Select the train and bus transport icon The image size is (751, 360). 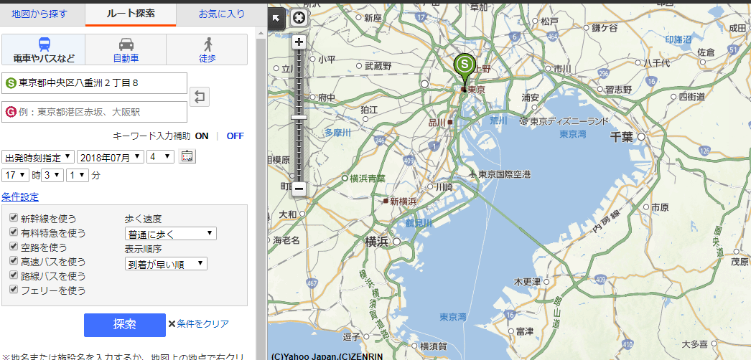[44, 44]
